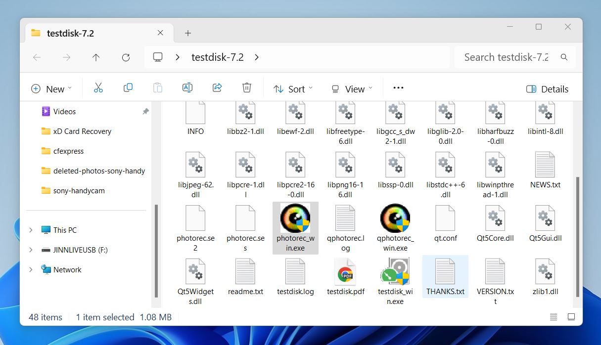Select the testdisk_win.exe file icon
The image size is (601, 345).
(395, 271)
